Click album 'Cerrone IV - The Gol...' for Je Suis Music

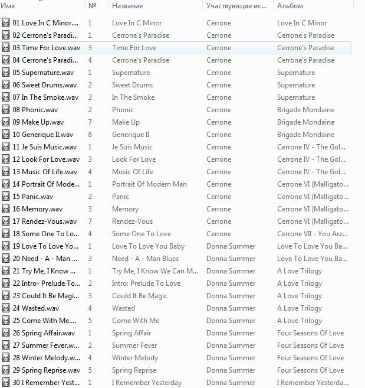click(x=311, y=146)
